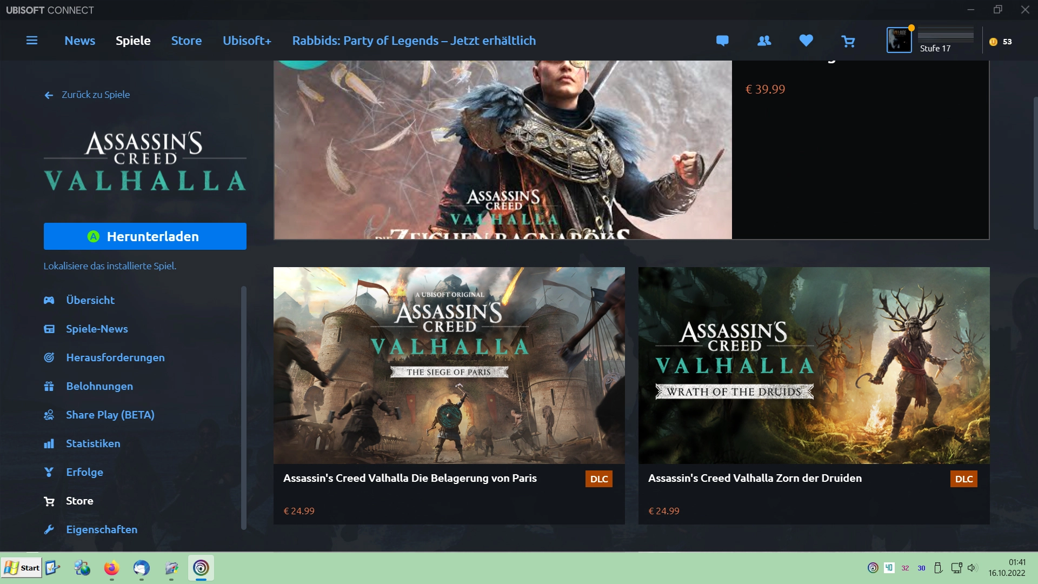Select Herausforderungen in the sidebar

point(115,357)
